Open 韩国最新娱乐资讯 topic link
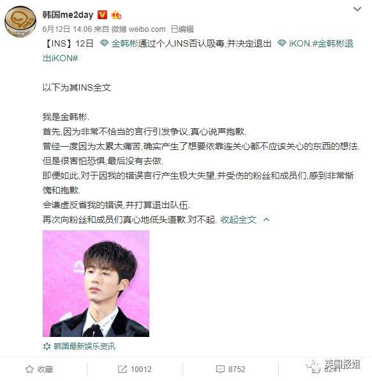Image resolution: width=372 pixels, height=381 pixels. coord(85,346)
